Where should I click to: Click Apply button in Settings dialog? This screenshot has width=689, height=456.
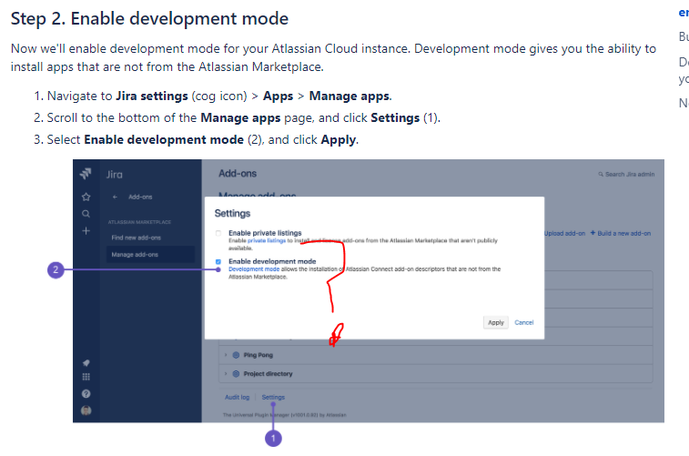coord(496,322)
